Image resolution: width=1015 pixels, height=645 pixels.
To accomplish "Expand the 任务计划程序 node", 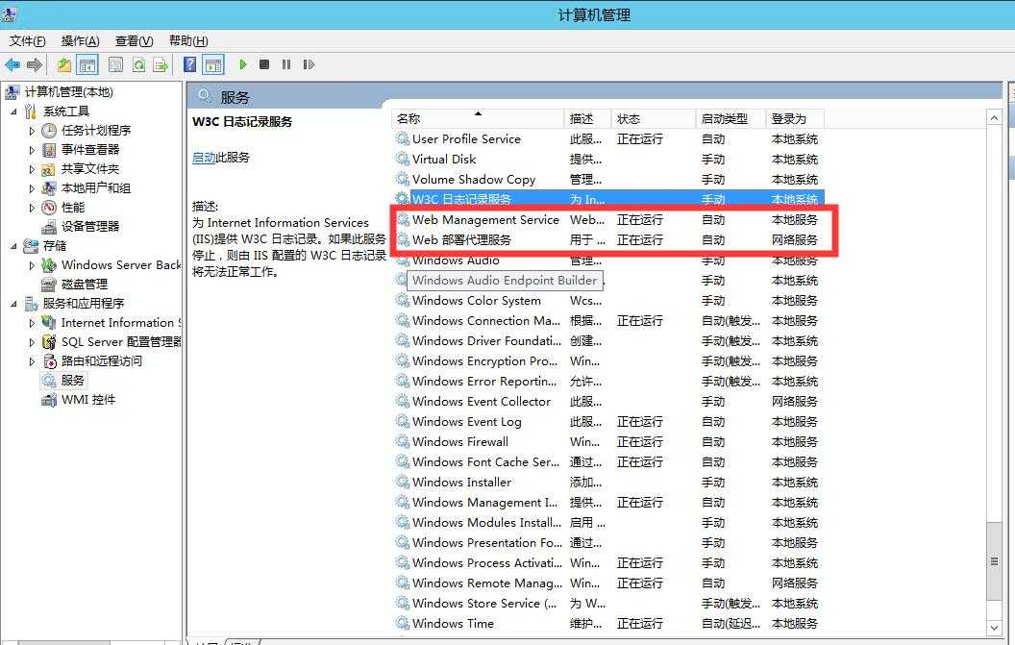I will tap(32, 131).
